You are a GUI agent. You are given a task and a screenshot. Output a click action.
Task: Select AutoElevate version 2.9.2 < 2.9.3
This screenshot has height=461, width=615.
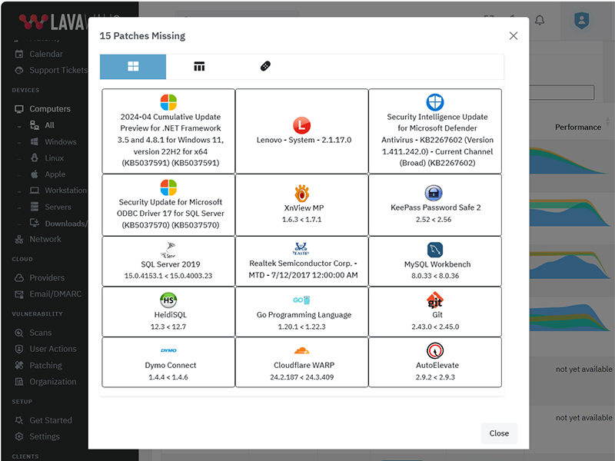(435, 377)
